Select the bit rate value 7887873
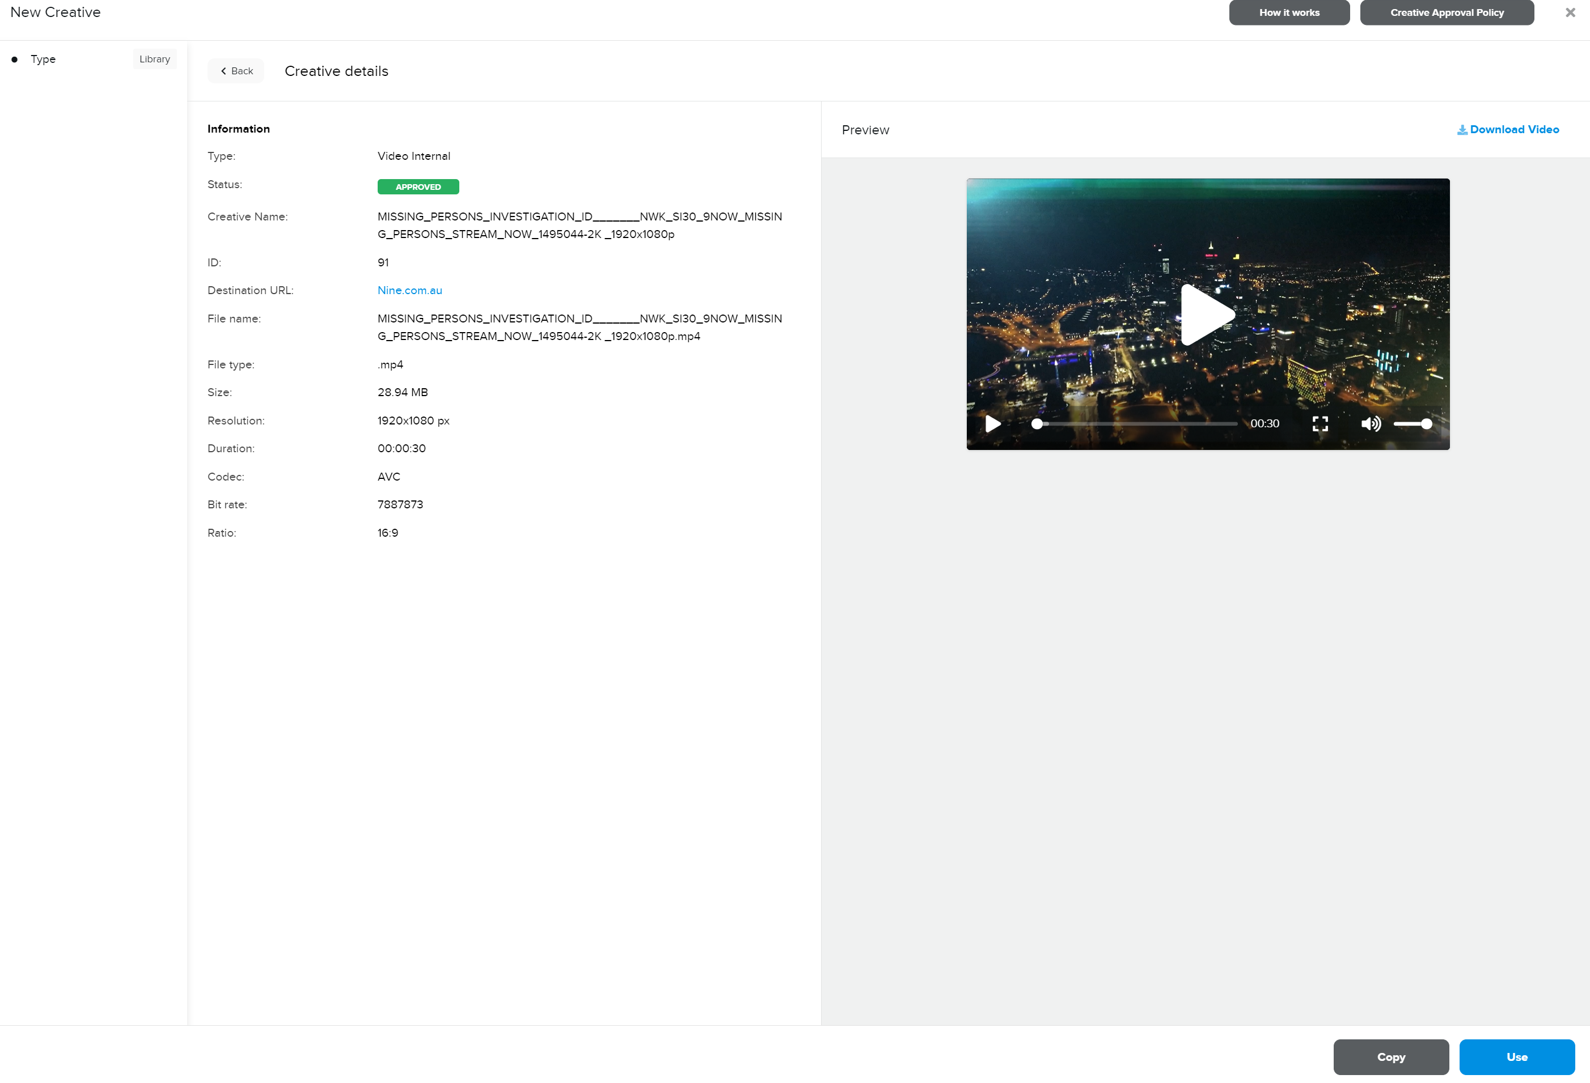Viewport: 1590px width, 1083px height. click(400, 504)
